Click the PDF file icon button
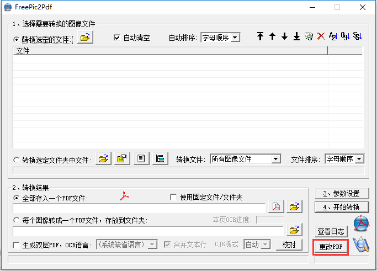Image resolution: width=377 pixels, height=271 pixels. click(x=276, y=206)
